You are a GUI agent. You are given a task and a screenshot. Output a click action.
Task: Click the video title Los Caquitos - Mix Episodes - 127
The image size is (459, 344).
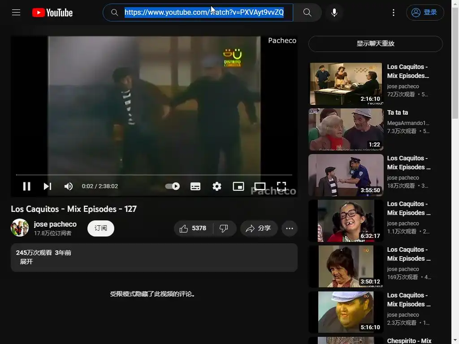[74, 209]
